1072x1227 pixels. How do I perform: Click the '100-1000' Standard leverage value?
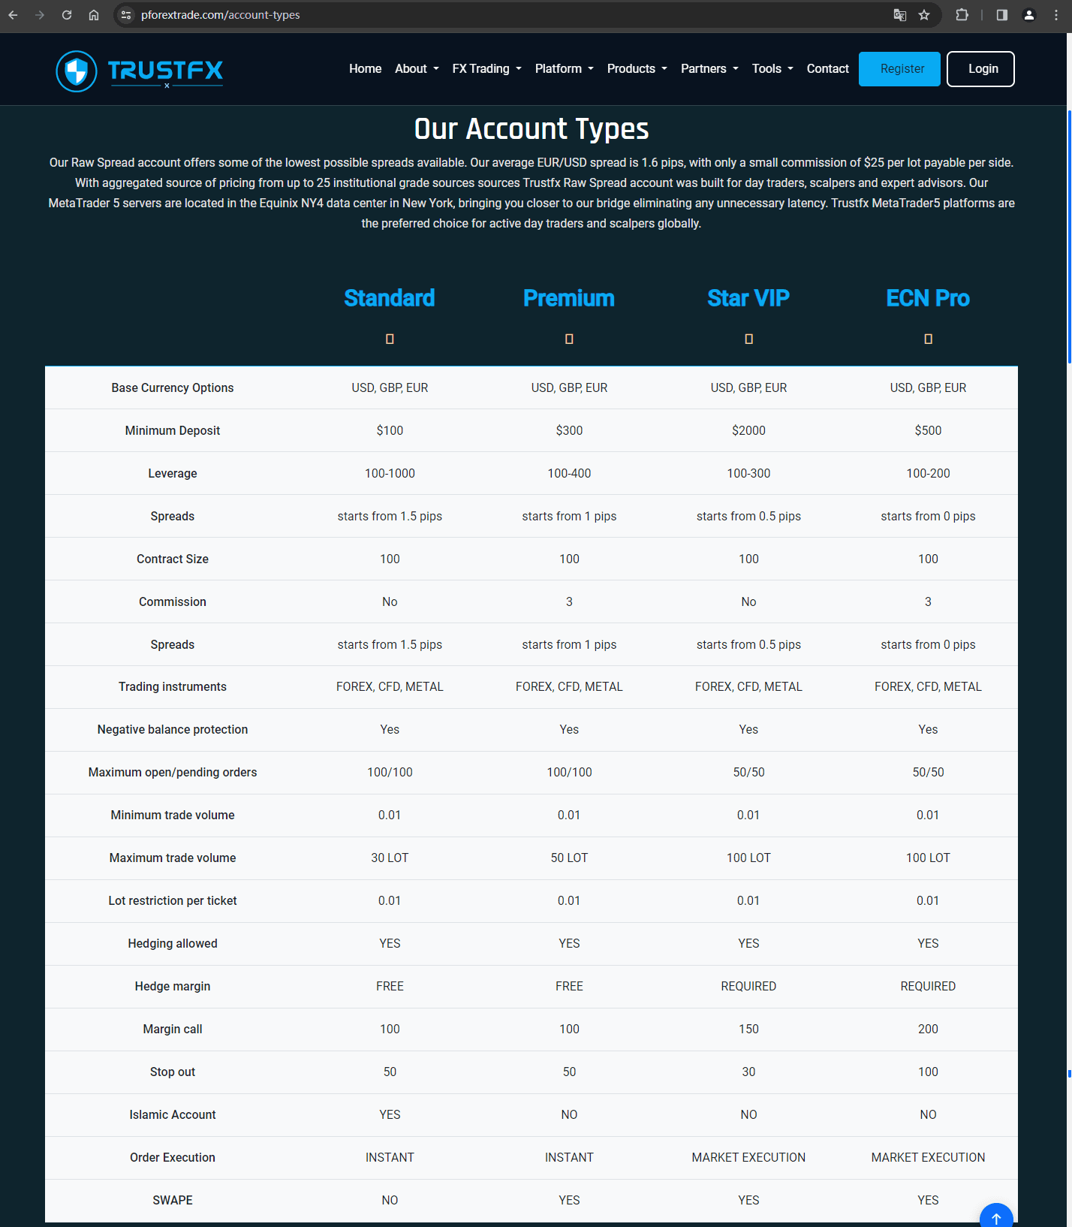click(x=390, y=473)
